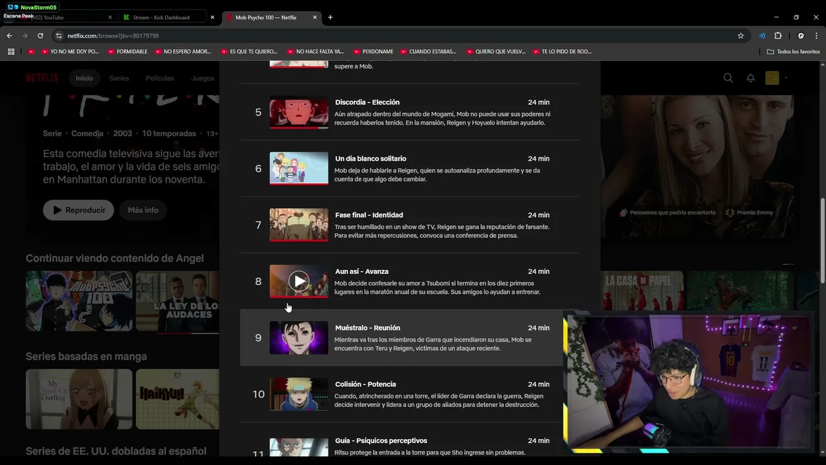Reload the Netflix page

[40, 36]
